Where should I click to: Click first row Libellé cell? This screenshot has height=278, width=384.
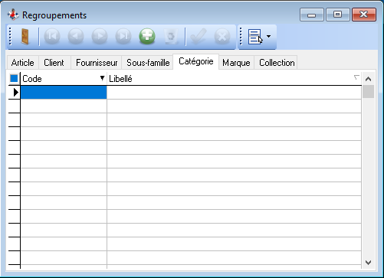pyautogui.click(x=234, y=93)
